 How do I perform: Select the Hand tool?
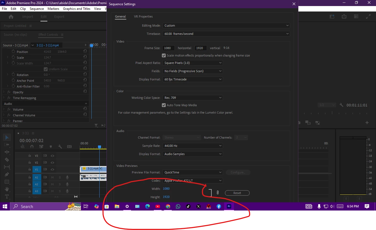pos(7,189)
